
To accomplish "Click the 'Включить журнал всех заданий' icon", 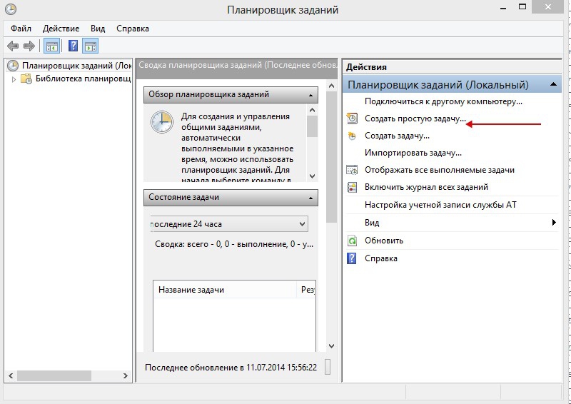I will click(352, 187).
